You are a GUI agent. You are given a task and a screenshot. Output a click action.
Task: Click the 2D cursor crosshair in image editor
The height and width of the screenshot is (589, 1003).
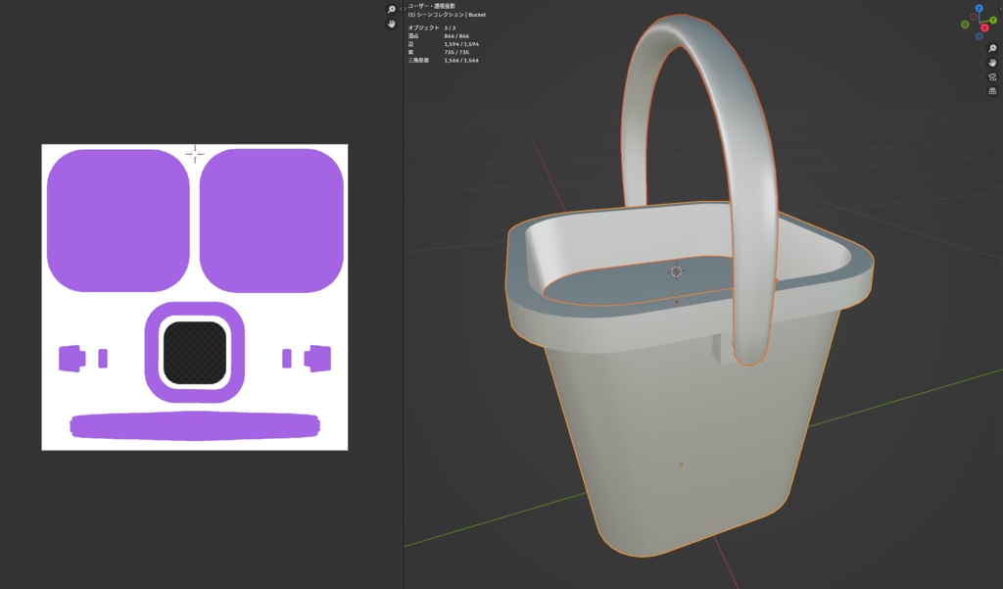194,152
